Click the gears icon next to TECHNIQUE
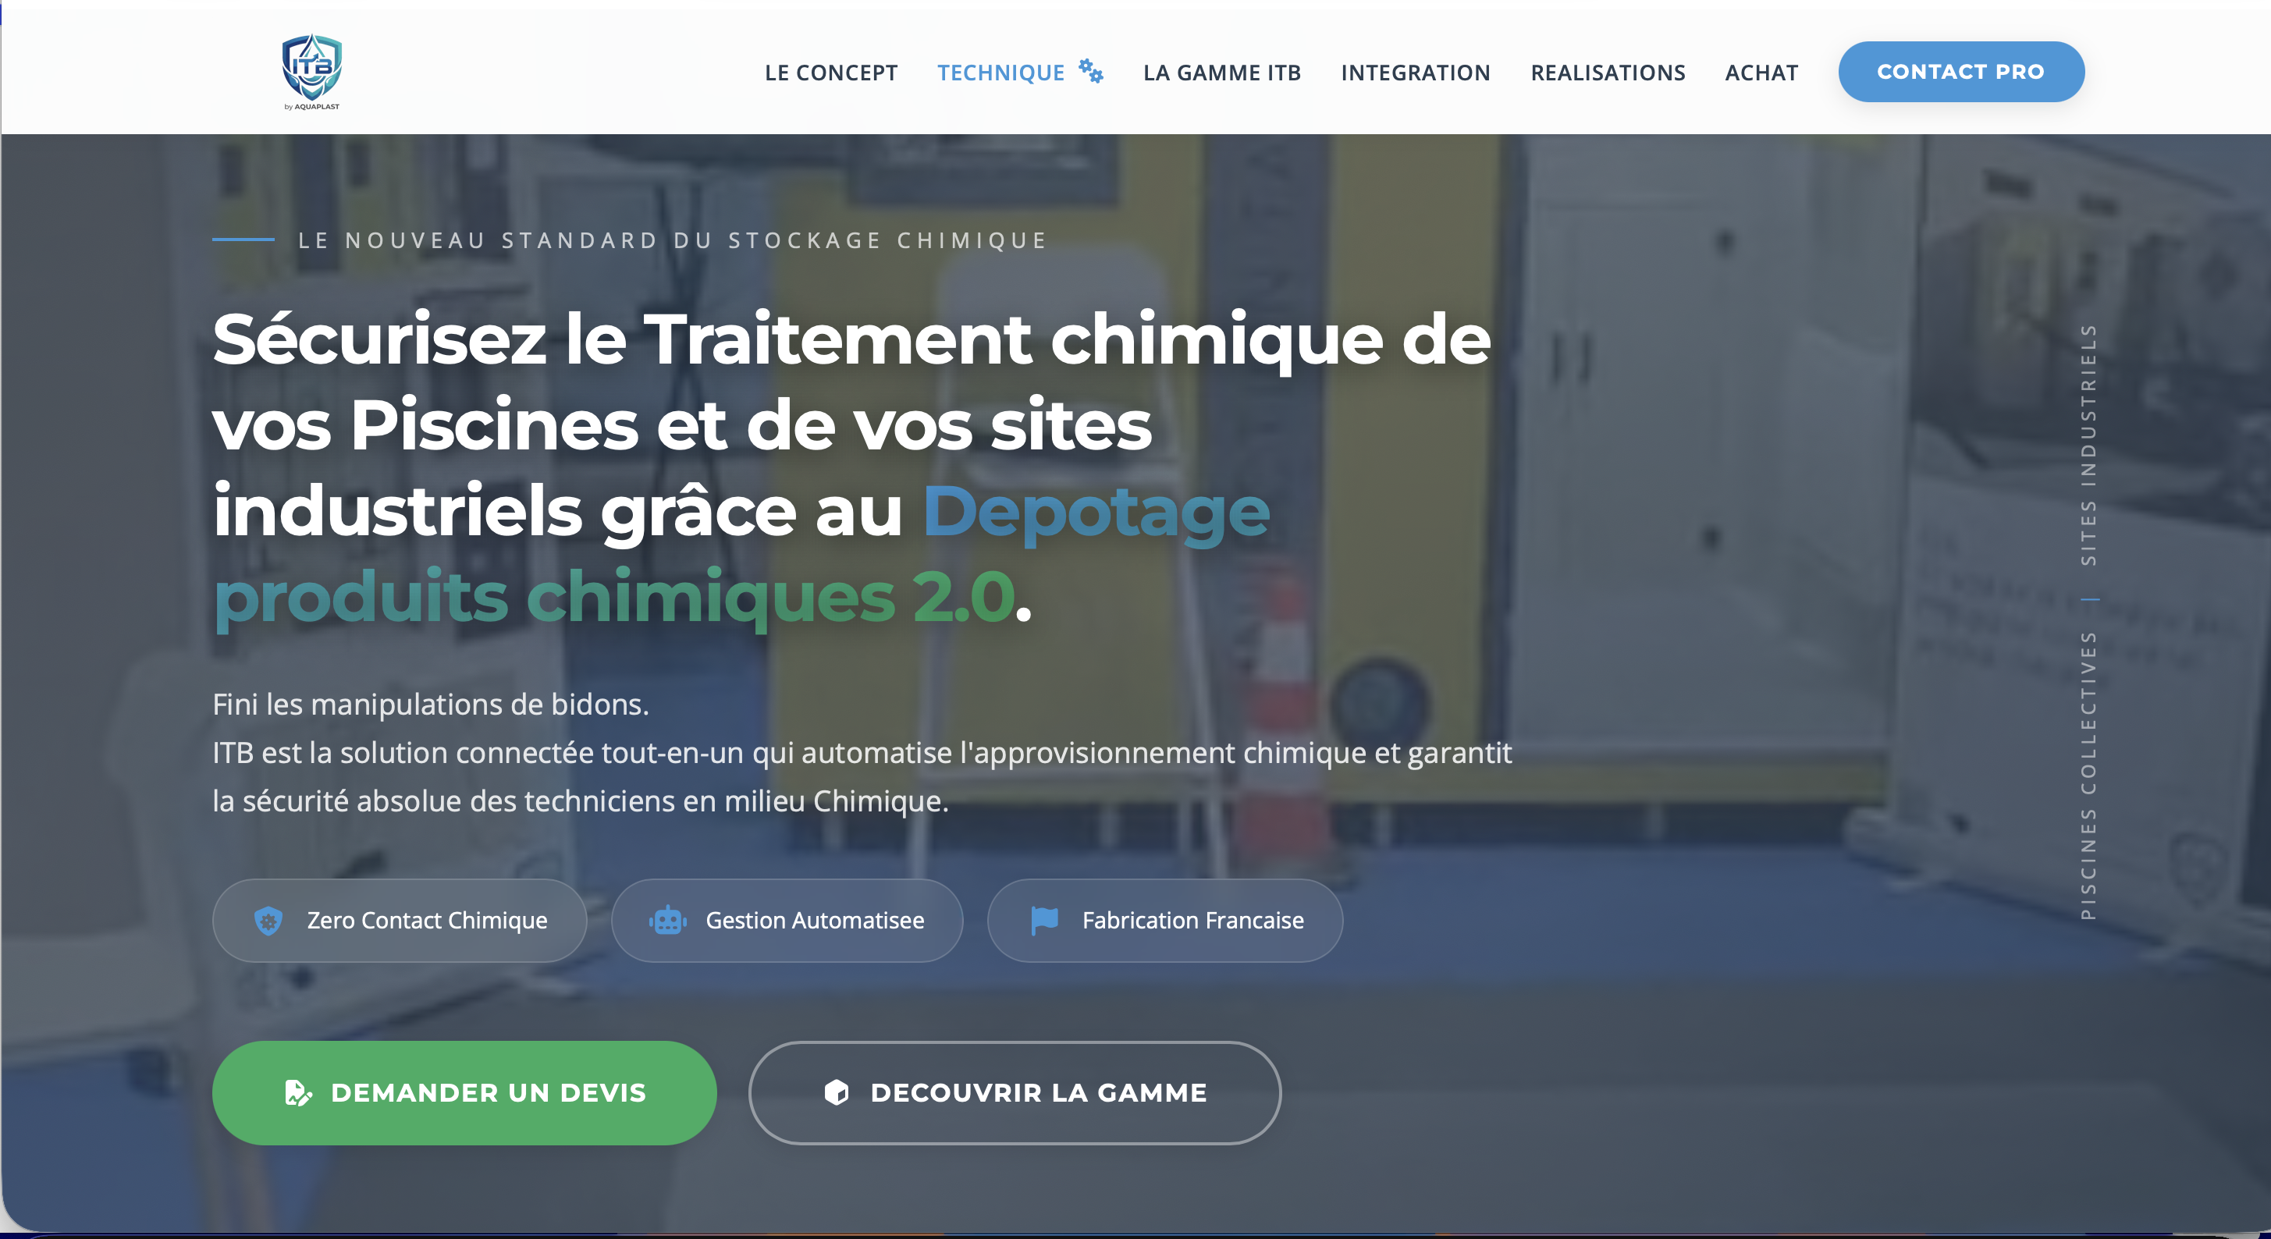Image resolution: width=2271 pixels, height=1239 pixels. (1090, 71)
